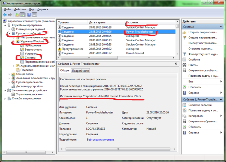Select the Предупреждение event from e1dexpress

coord(72,49)
